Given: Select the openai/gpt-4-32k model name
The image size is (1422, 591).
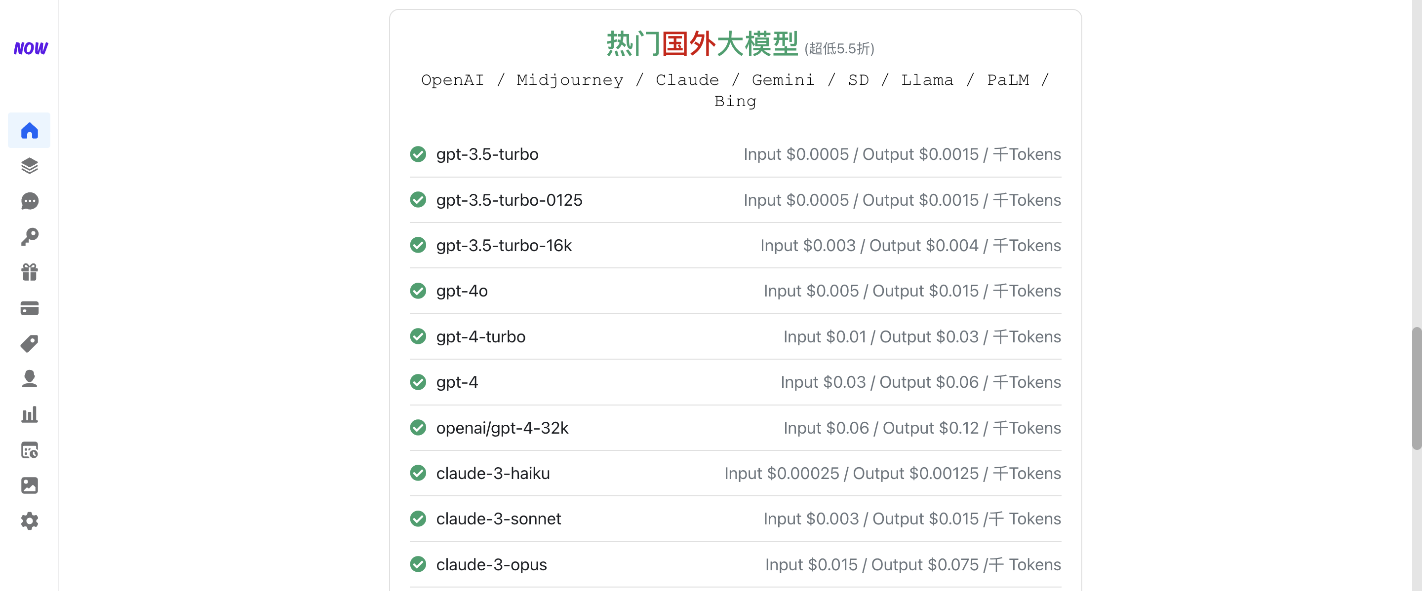Looking at the screenshot, I should click(x=502, y=427).
